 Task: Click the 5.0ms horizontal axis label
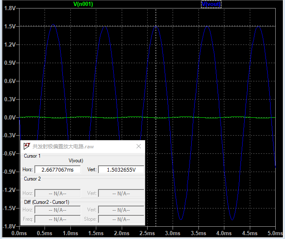275,233
